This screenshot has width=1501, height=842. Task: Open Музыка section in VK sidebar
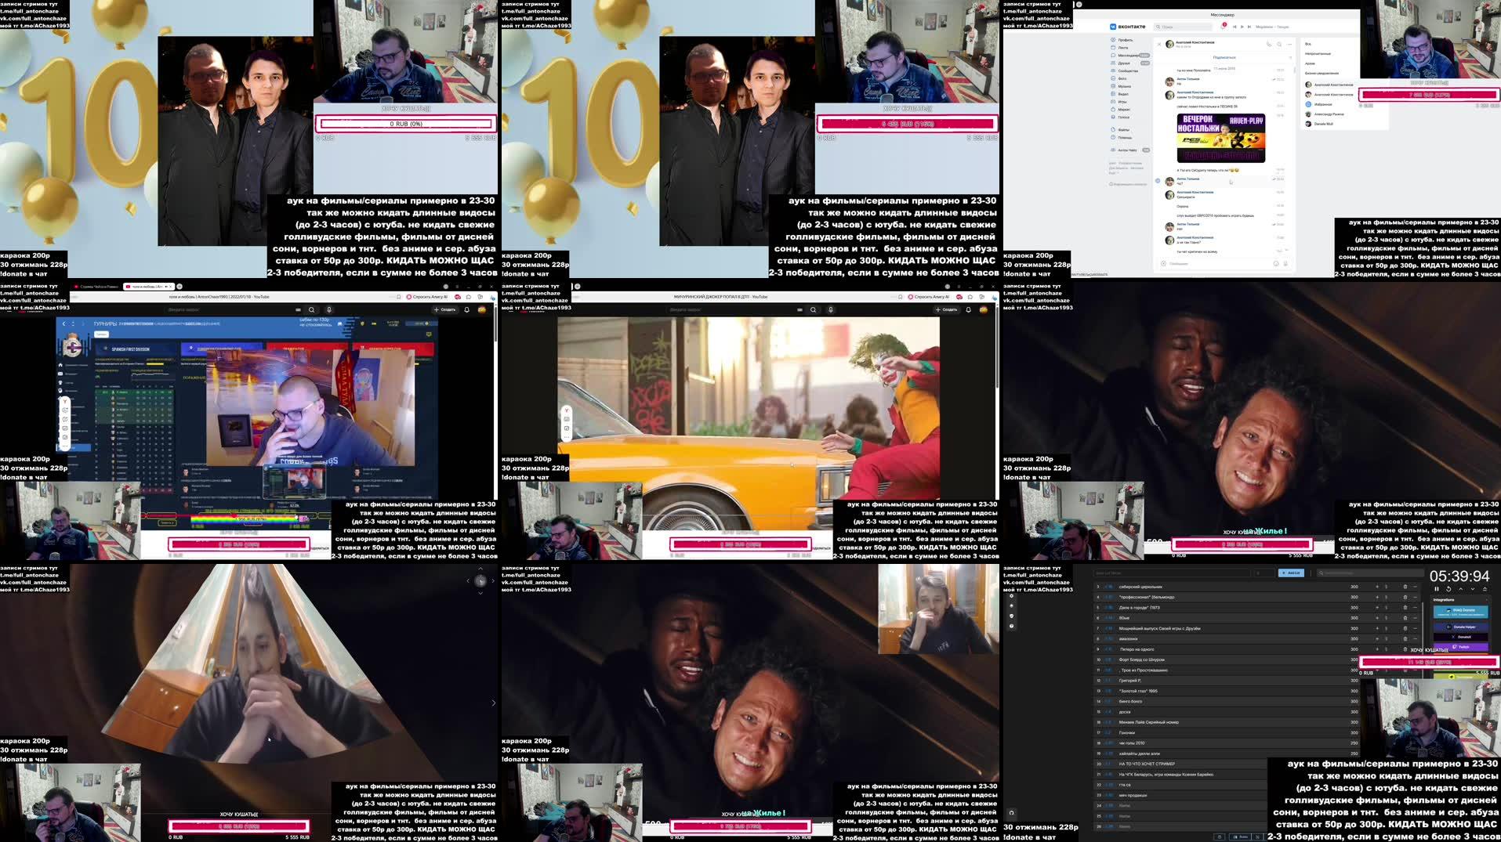(1124, 86)
